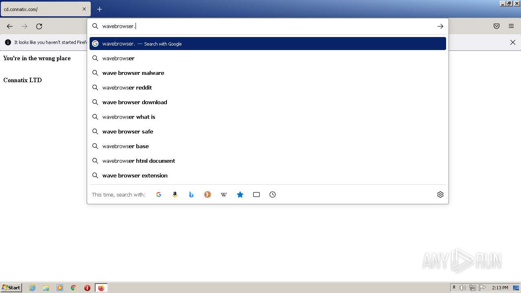Choose the 'wavebrowser' suggestion
This screenshot has height=293, width=521.
click(268, 58)
